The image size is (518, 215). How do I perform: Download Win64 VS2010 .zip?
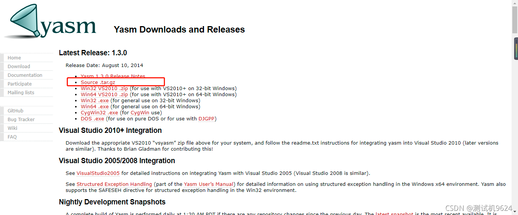(104, 95)
